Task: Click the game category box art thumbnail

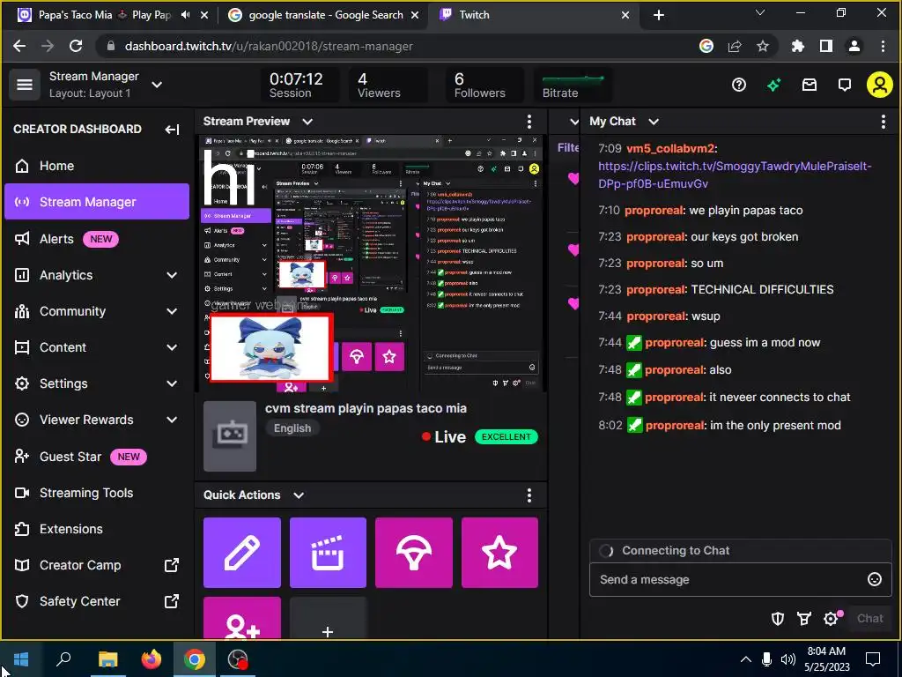Action: [x=230, y=436]
